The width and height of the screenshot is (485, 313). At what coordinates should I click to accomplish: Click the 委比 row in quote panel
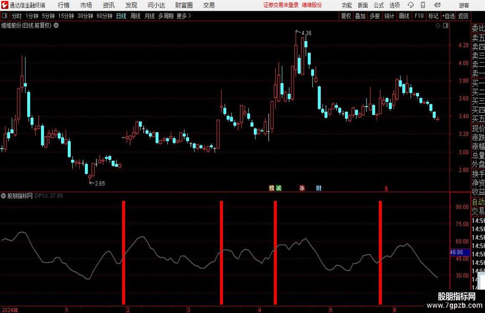pyautogui.click(x=478, y=28)
